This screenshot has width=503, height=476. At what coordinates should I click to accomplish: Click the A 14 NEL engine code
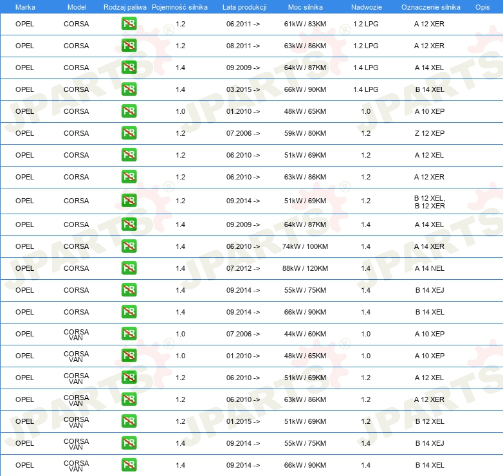[x=430, y=268]
